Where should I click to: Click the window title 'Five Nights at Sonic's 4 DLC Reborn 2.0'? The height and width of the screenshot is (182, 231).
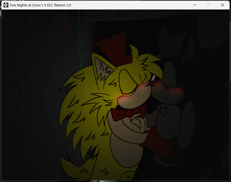[x=40, y=5]
